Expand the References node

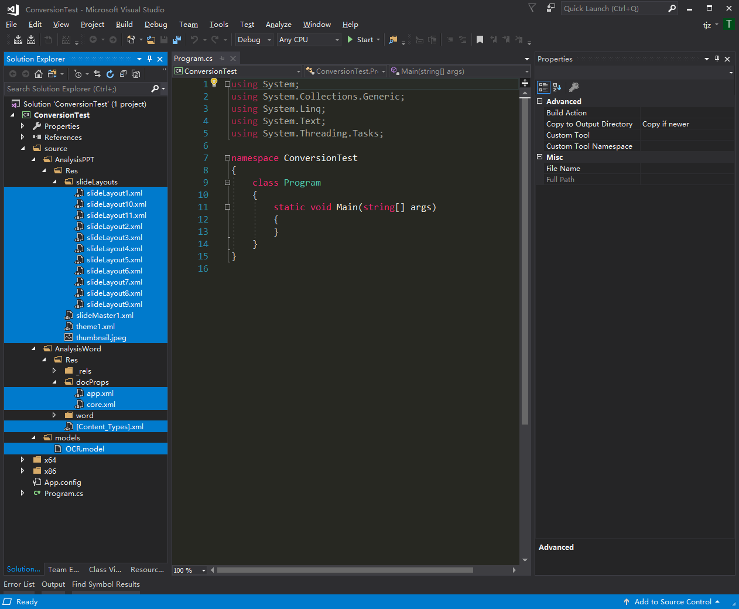tap(23, 137)
